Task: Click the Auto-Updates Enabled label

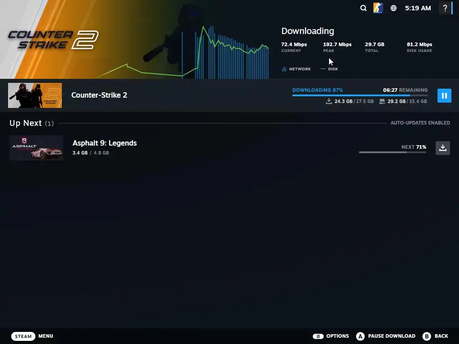Action: pyautogui.click(x=420, y=123)
